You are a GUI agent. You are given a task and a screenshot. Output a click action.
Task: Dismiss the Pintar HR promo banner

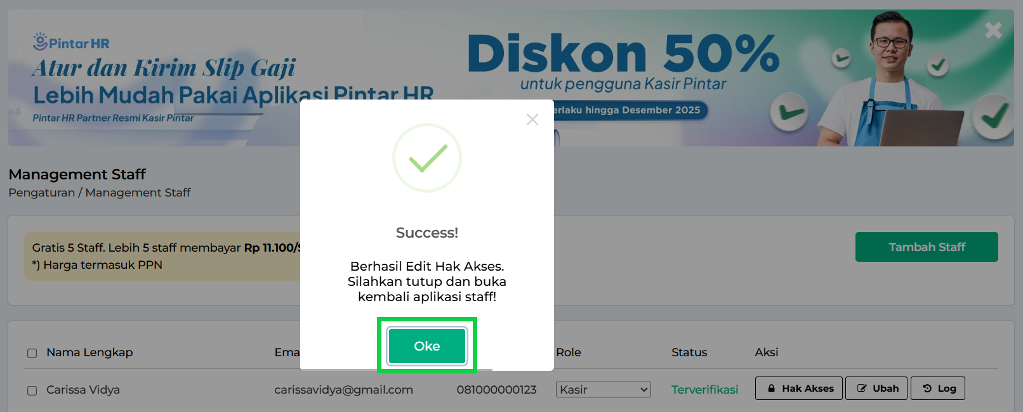click(993, 30)
